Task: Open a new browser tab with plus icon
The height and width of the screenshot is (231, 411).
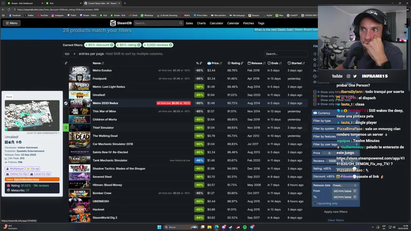Action: point(125,3)
